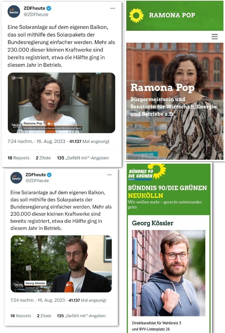The width and height of the screenshot is (225, 333).
Task: Play the Ramona Pop video in top tweet
Action: (62, 103)
